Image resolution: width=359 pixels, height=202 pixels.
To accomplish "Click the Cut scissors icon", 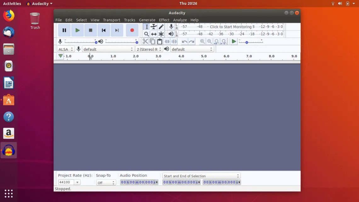I will (145, 42).
